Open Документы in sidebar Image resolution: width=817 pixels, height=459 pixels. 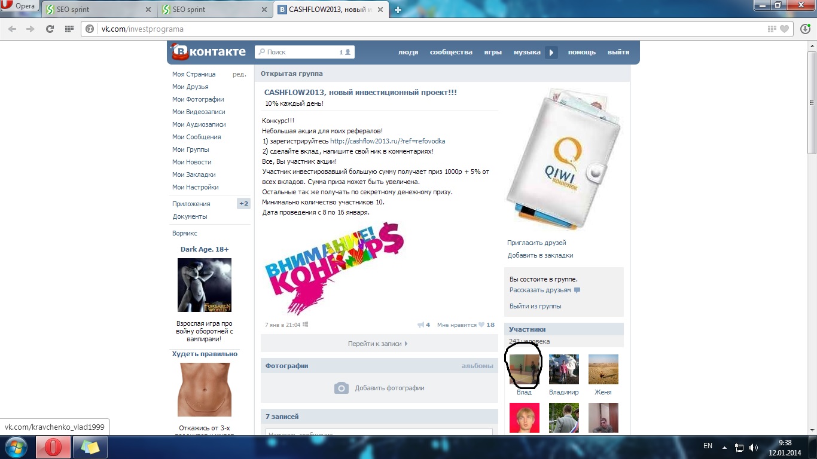[x=190, y=216]
